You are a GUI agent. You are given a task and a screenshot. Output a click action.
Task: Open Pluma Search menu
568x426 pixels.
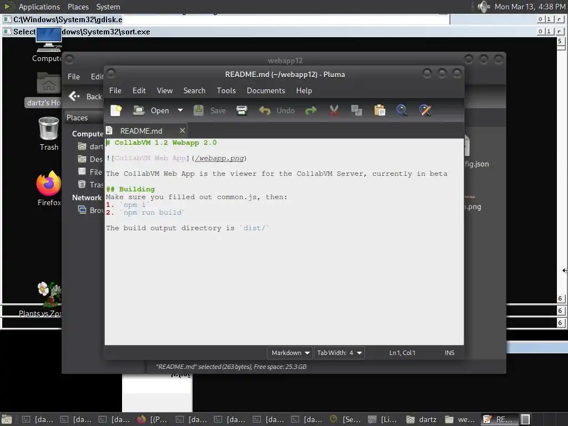coord(194,90)
